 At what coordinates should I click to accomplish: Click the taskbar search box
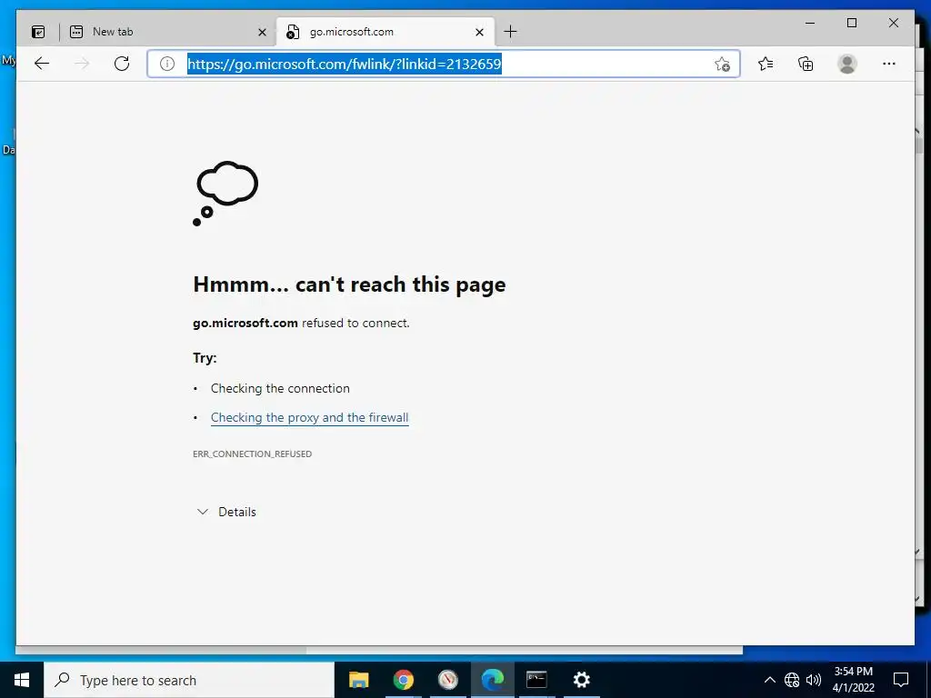click(189, 680)
